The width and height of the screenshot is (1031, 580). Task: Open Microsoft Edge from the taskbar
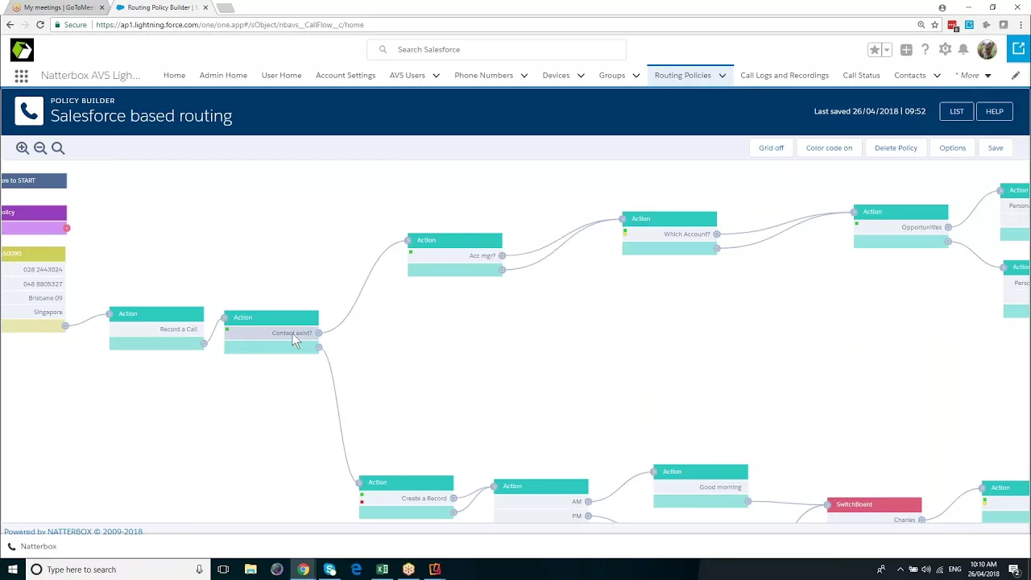click(x=356, y=570)
